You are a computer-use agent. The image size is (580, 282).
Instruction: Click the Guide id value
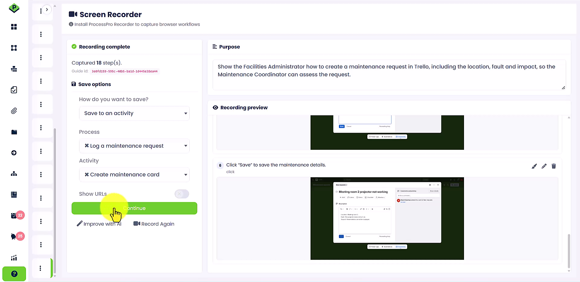124,71
